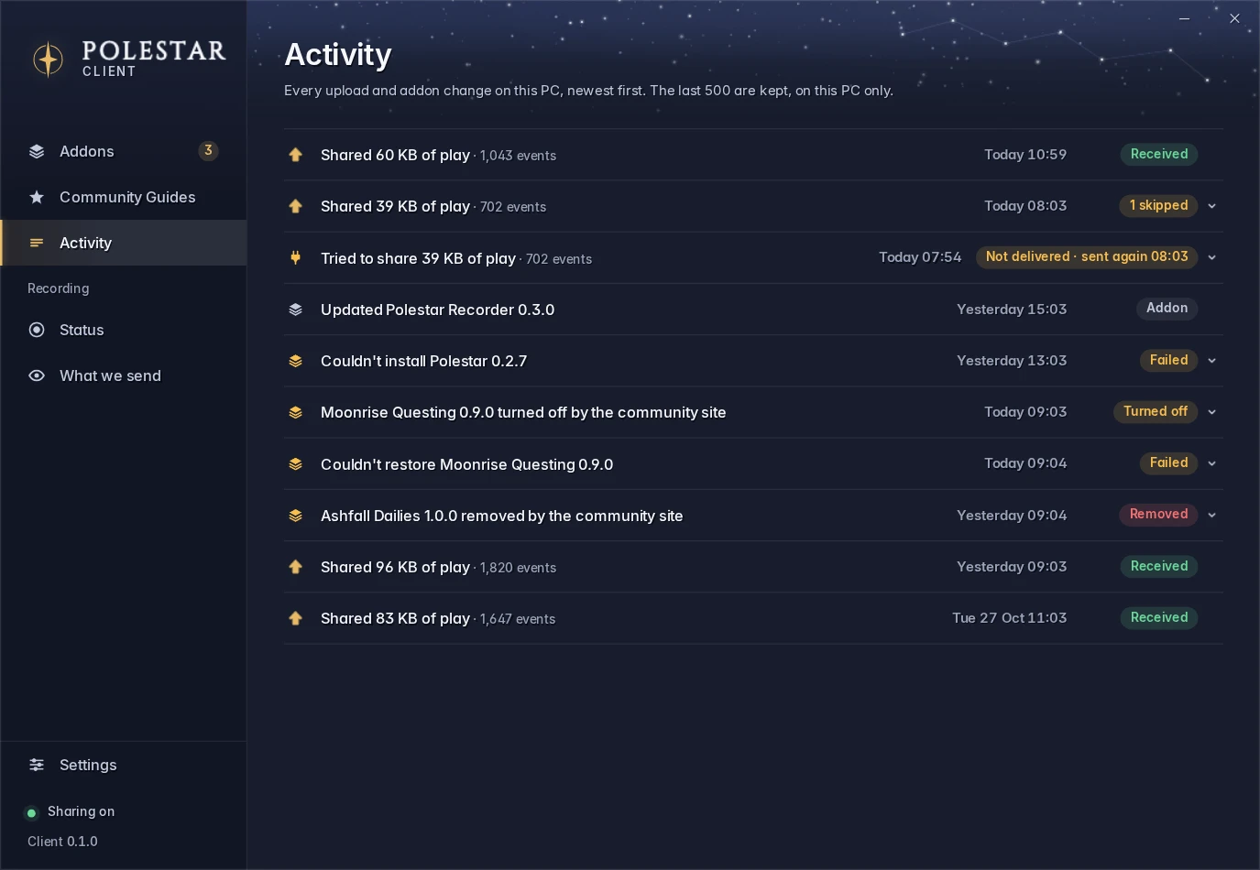Screen dimensions: 1260x870
Task: Click the Activity lines icon in sidebar
Action: coord(37,243)
